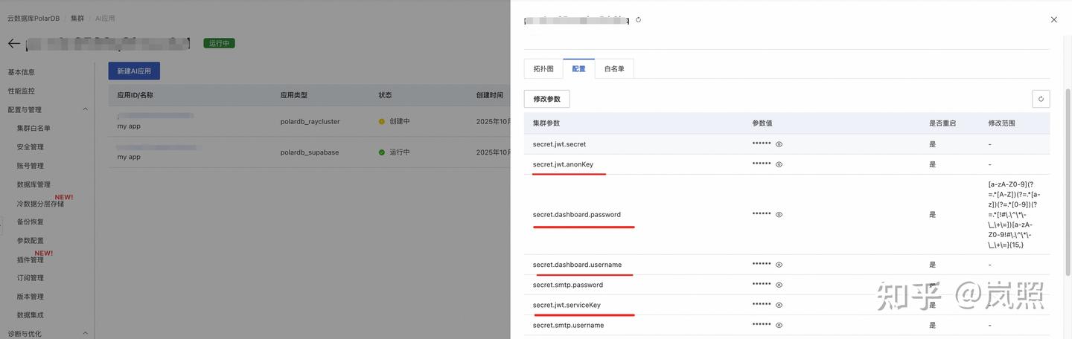Click the 运行中 green check icon in the polardb_supabase row
1072x339 pixels.
(x=382, y=152)
